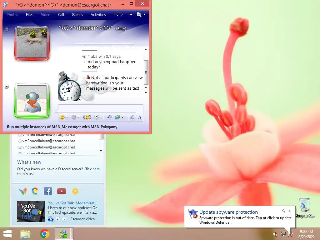The height and width of the screenshot is (240, 320).
Task: Switch to text input with the AB icon
Action: click(x=110, y=117)
